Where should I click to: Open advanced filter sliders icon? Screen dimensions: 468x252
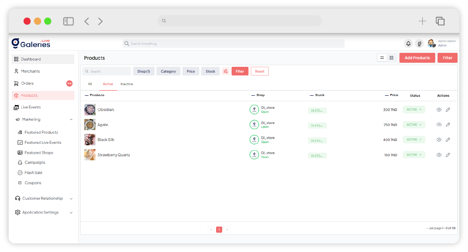pos(225,71)
